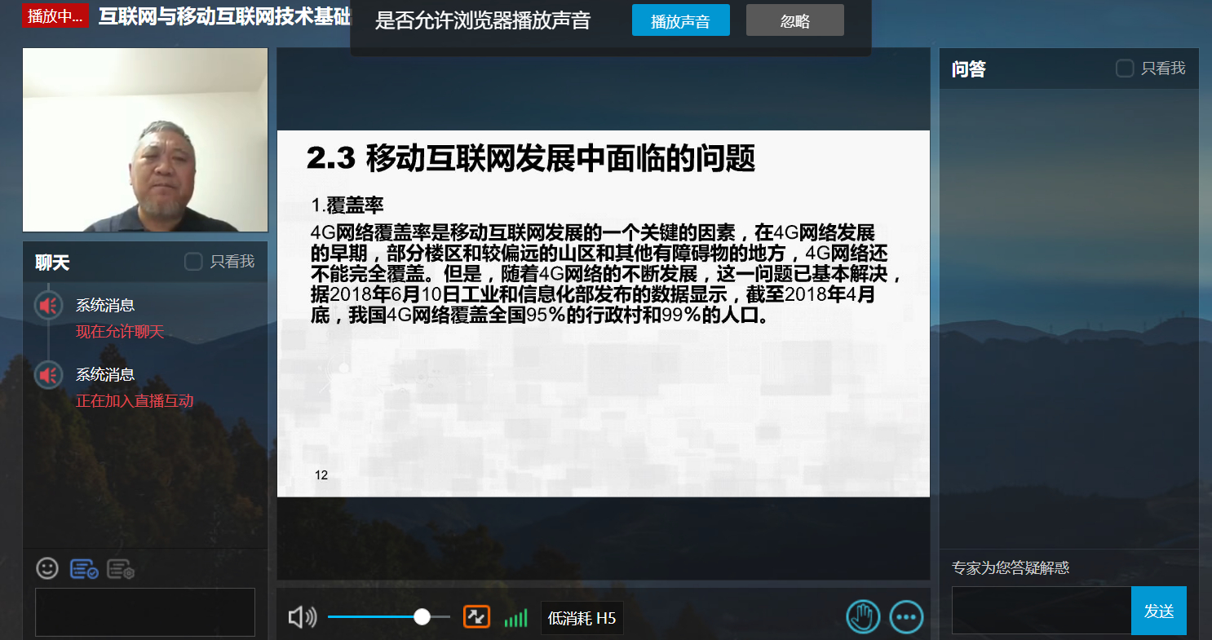Click the second system message speaker icon
The image size is (1212, 640).
49,375
